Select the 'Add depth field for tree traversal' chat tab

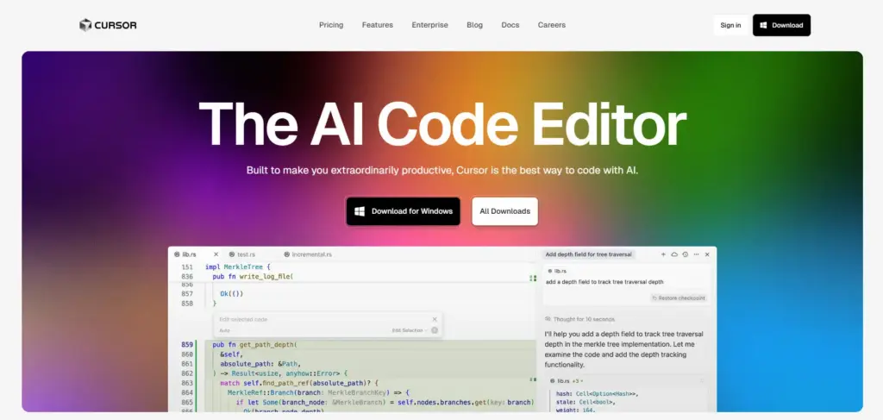[588, 254]
